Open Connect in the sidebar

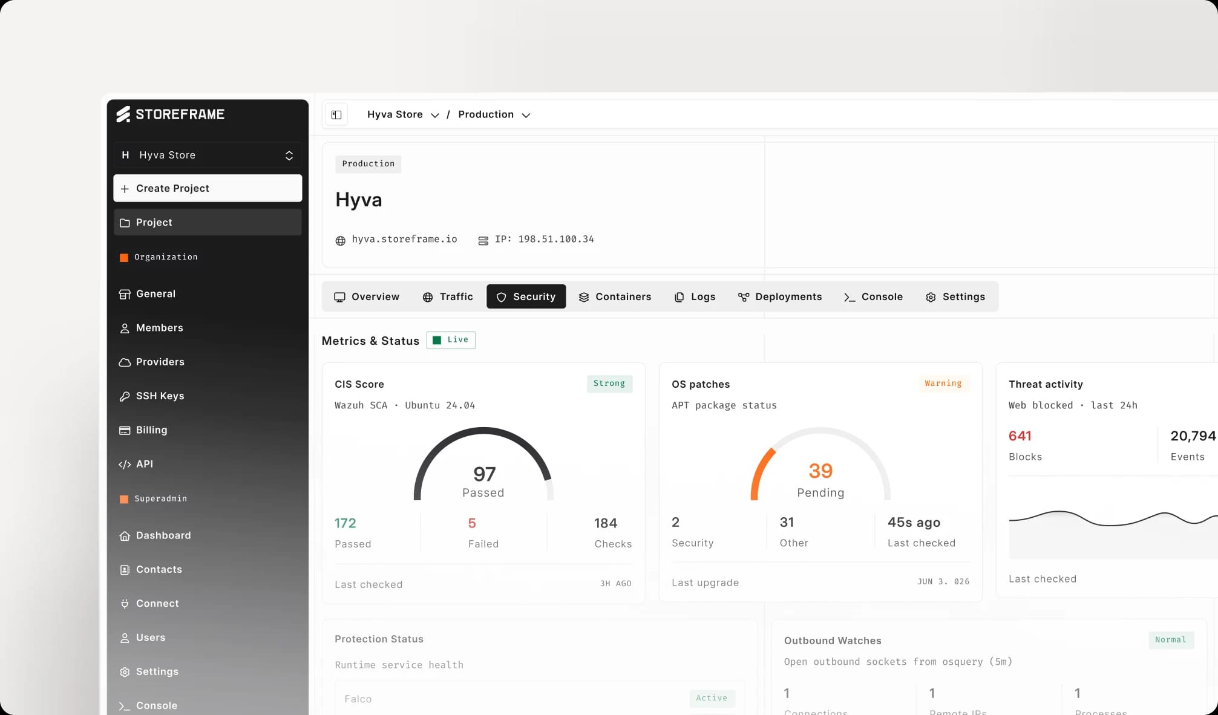tap(208, 604)
